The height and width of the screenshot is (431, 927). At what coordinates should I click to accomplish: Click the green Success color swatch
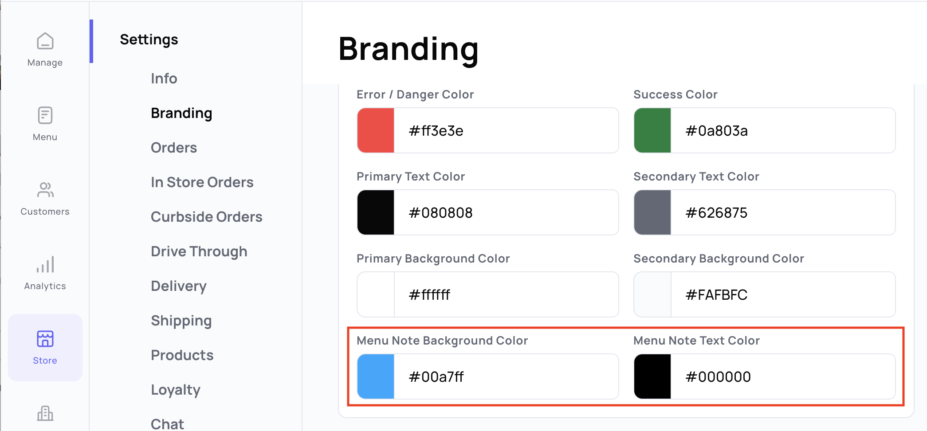point(653,131)
